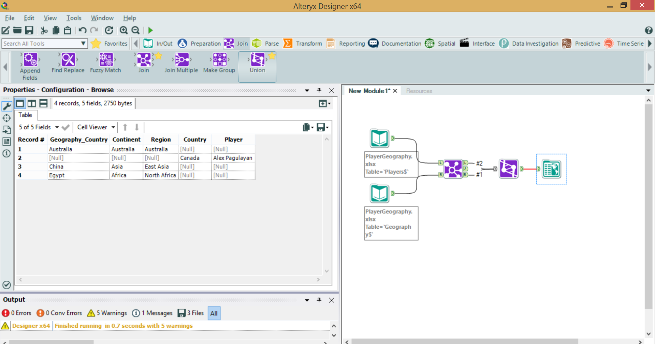This screenshot has width=655, height=344.
Task: Click the Cut scissors icon
Action: (x=44, y=30)
